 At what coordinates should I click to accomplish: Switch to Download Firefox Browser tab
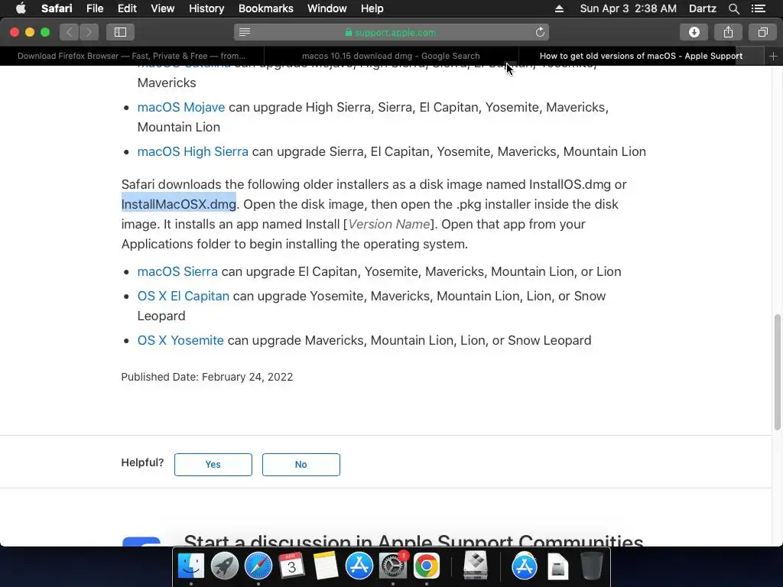pyautogui.click(x=132, y=56)
